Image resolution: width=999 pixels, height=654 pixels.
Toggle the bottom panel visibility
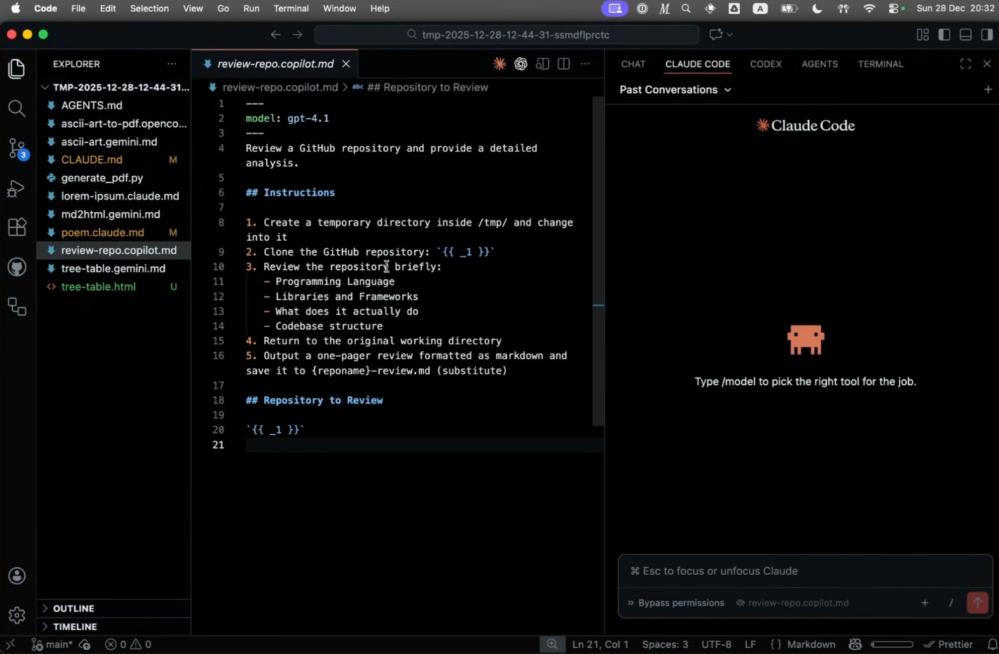965,34
